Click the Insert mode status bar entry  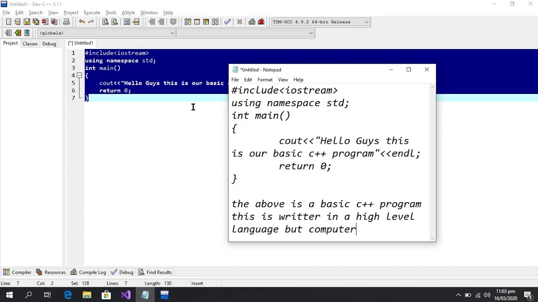197,284
